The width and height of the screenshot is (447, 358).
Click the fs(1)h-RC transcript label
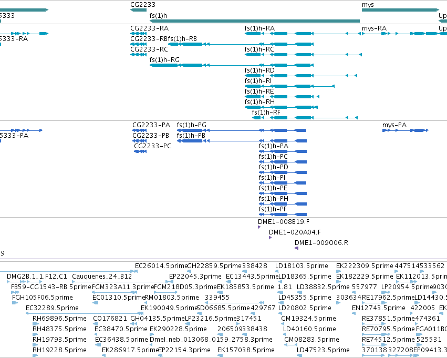[x=259, y=49]
